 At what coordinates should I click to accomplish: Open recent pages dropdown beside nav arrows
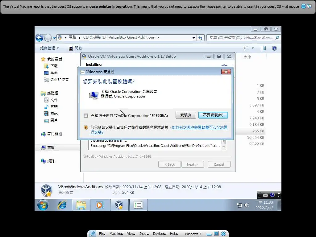coord(54,38)
